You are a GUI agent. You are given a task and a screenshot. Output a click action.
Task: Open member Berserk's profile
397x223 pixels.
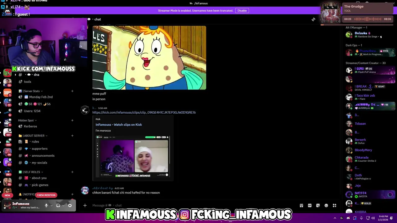pos(370,141)
